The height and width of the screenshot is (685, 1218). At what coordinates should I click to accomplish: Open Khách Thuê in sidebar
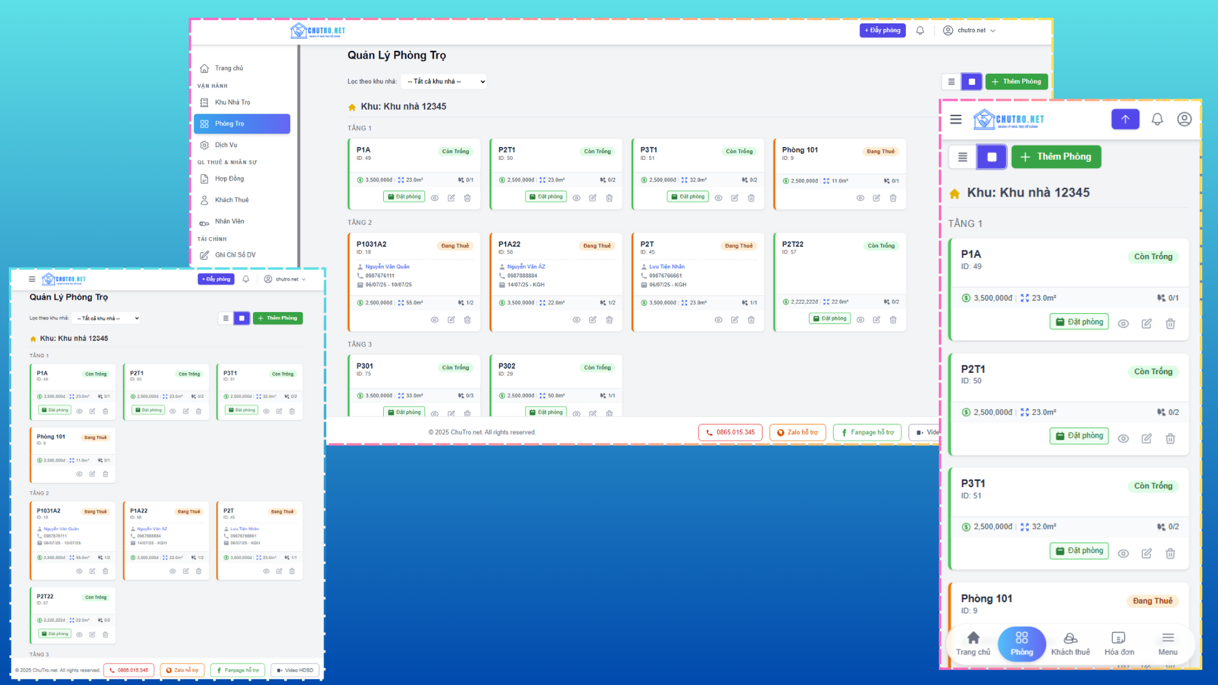click(242, 200)
